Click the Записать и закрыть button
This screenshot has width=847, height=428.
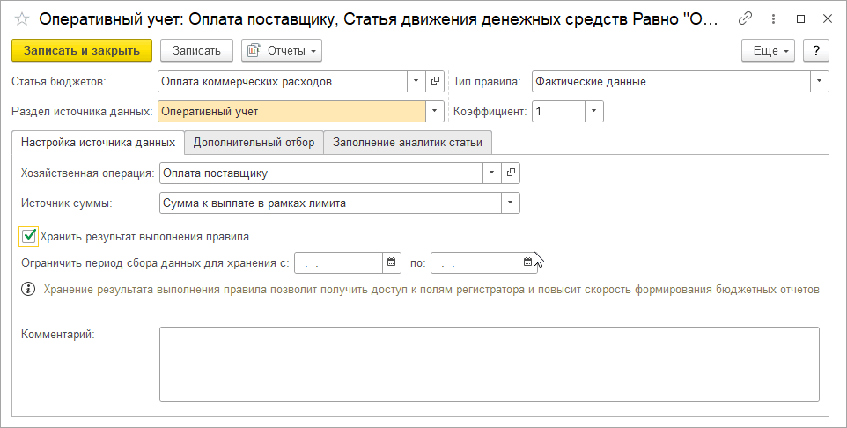point(82,51)
